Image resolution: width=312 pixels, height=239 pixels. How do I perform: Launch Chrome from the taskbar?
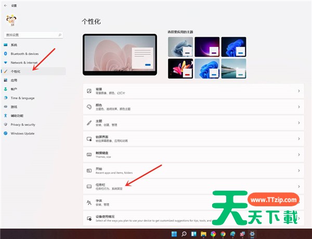223,234
